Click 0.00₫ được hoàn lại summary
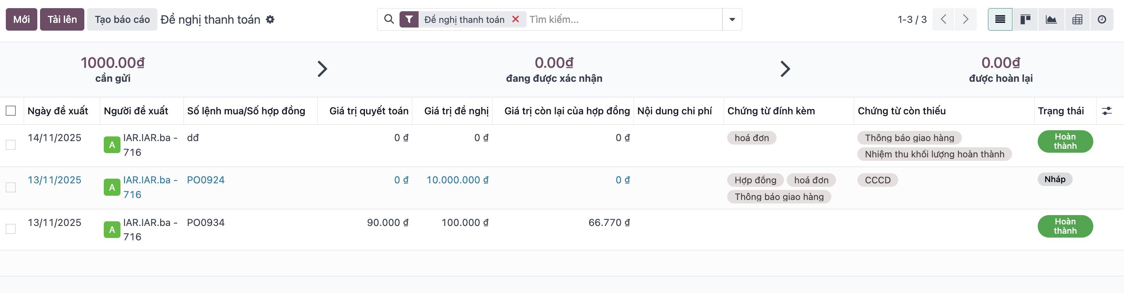Screen dimensions: 1124x293 (1000, 69)
